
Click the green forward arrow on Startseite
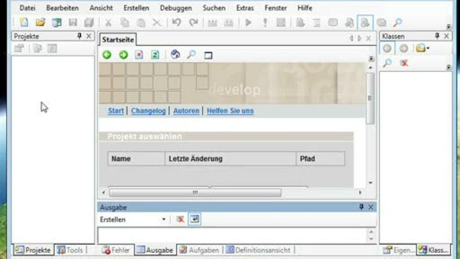pyautogui.click(x=123, y=55)
